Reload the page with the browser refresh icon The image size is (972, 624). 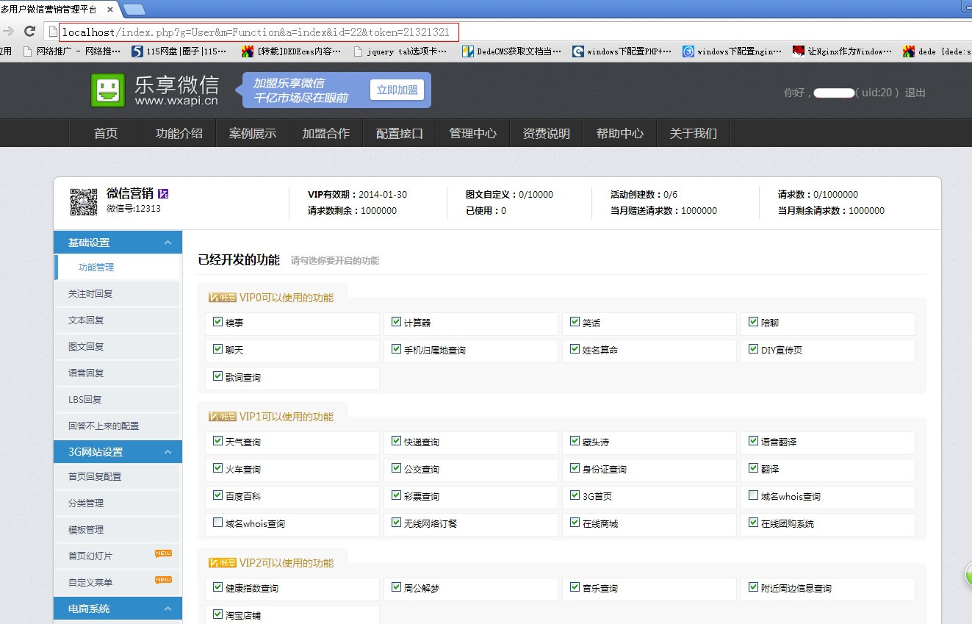pos(30,31)
